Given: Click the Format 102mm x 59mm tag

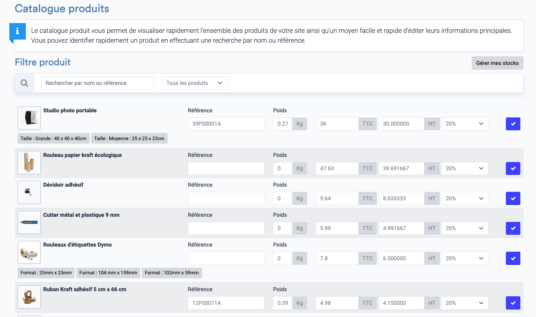Looking at the screenshot, I should (171, 273).
